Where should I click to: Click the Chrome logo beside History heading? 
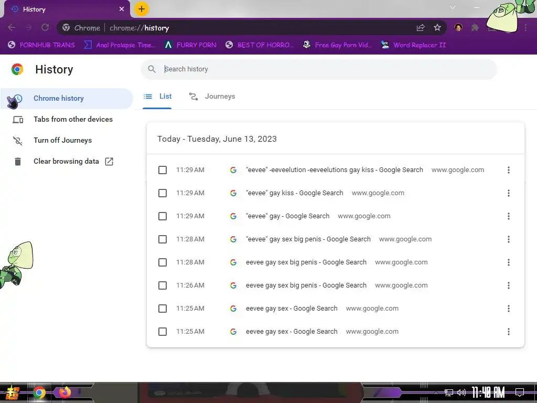[x=17, y=69]
